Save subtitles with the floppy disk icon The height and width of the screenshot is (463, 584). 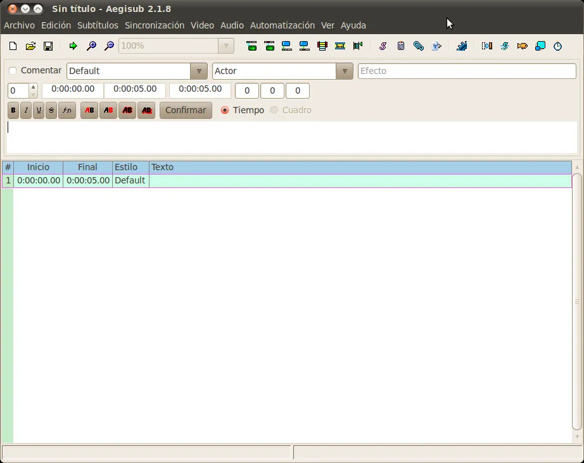48,46
